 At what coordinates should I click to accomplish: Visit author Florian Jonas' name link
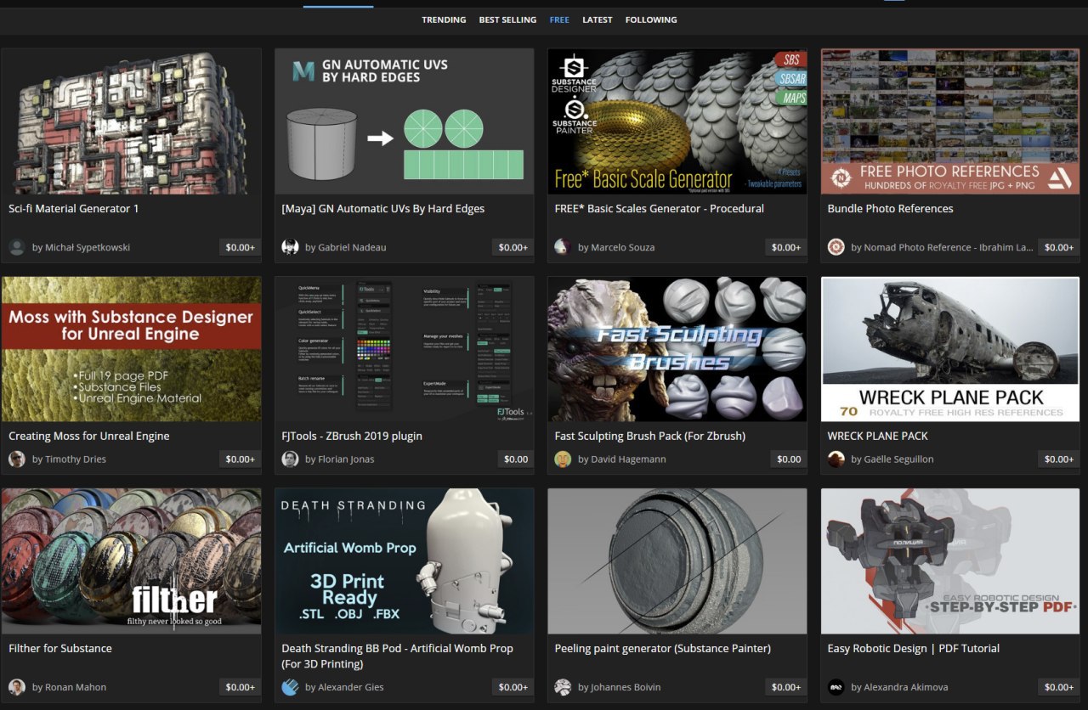coord(346,459)
